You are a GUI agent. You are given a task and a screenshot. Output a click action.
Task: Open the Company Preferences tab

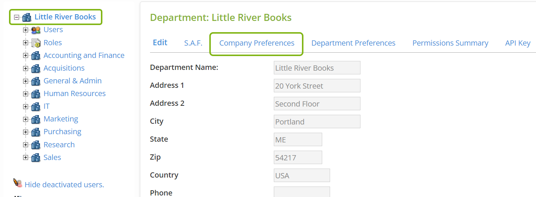pyautogui.click(x=257, y=43)
